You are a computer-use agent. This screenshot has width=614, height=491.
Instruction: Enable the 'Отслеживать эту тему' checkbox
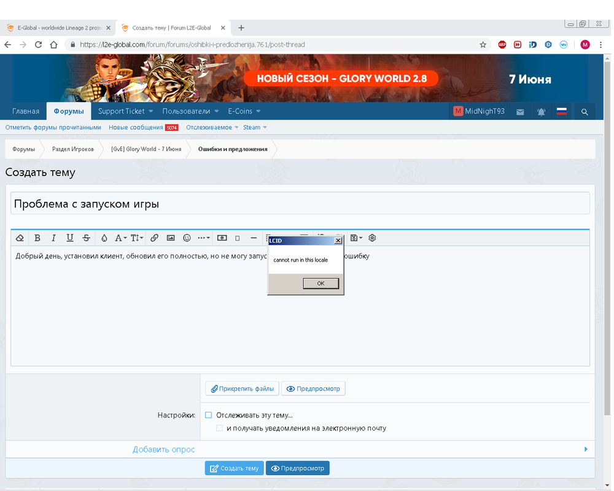pyautogui.click(x=209, y=416)
